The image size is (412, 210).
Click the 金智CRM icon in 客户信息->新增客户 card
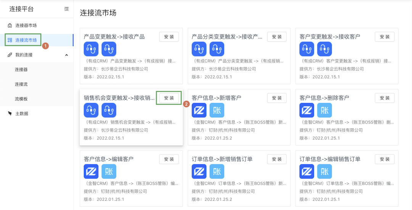click(x=199, y=110)
